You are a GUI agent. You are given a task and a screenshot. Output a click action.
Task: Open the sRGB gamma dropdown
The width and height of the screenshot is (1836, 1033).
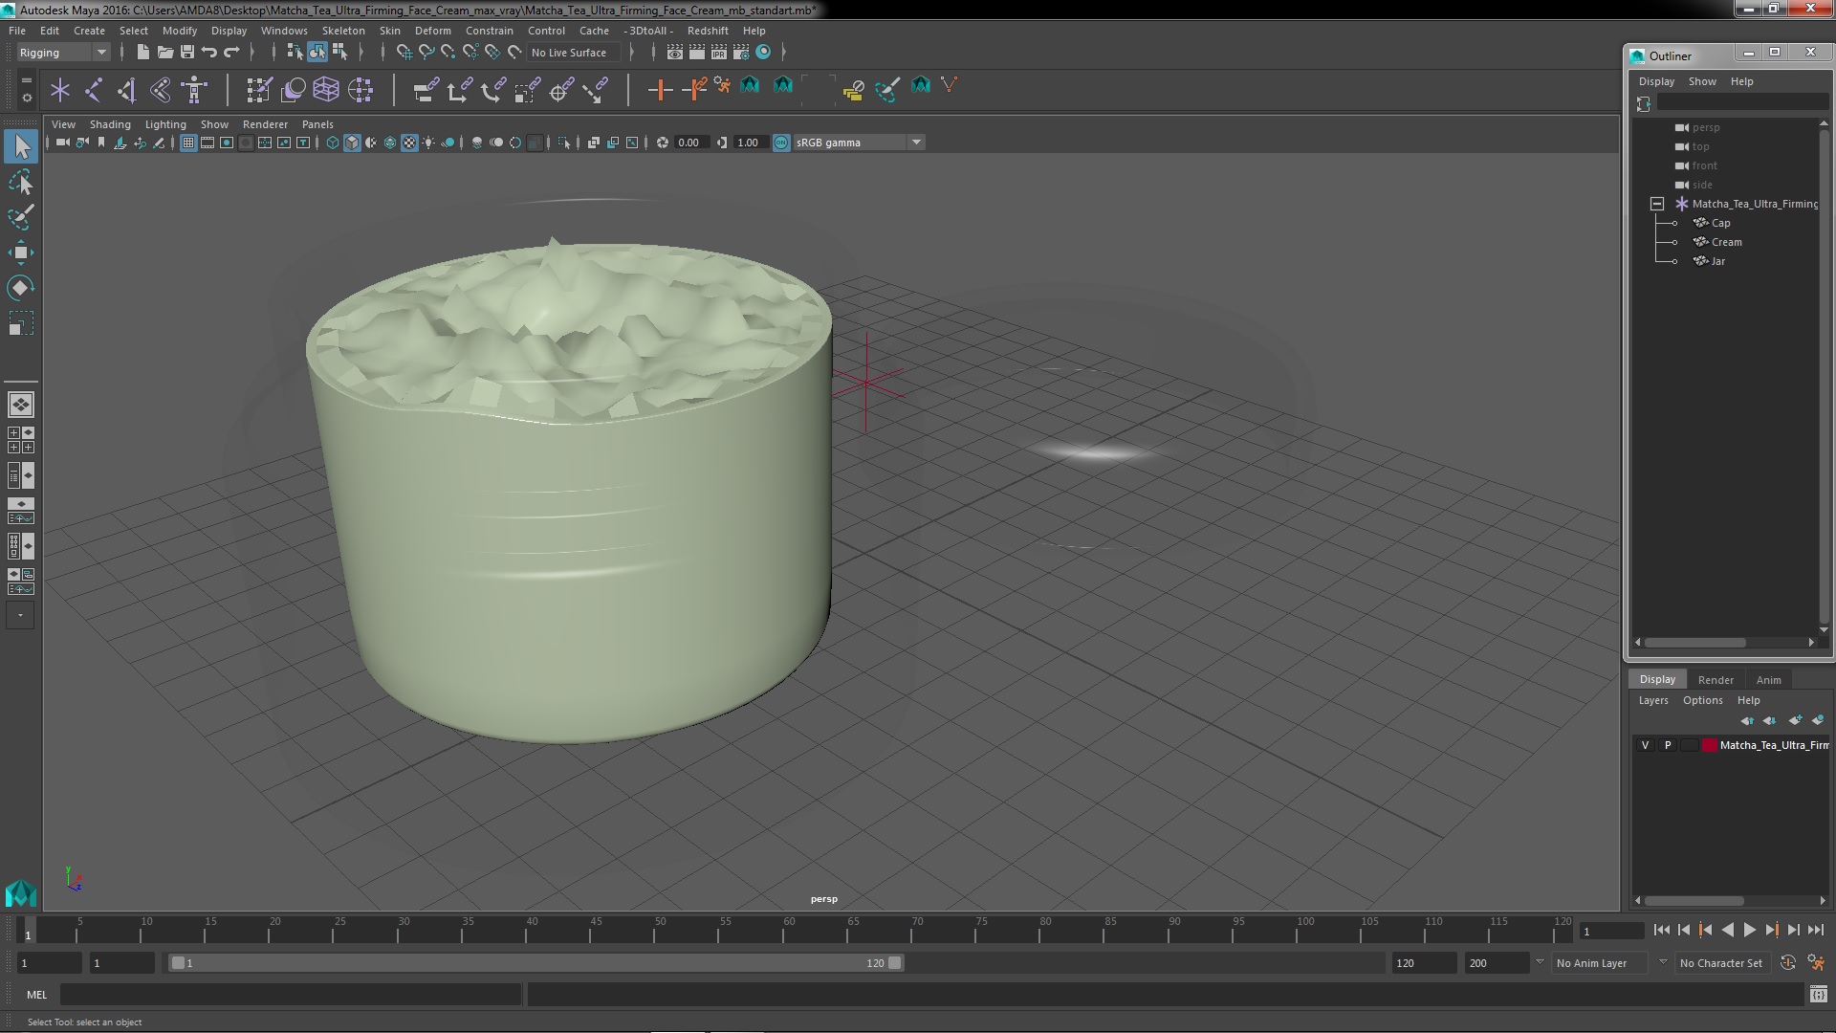coord(859,143)
